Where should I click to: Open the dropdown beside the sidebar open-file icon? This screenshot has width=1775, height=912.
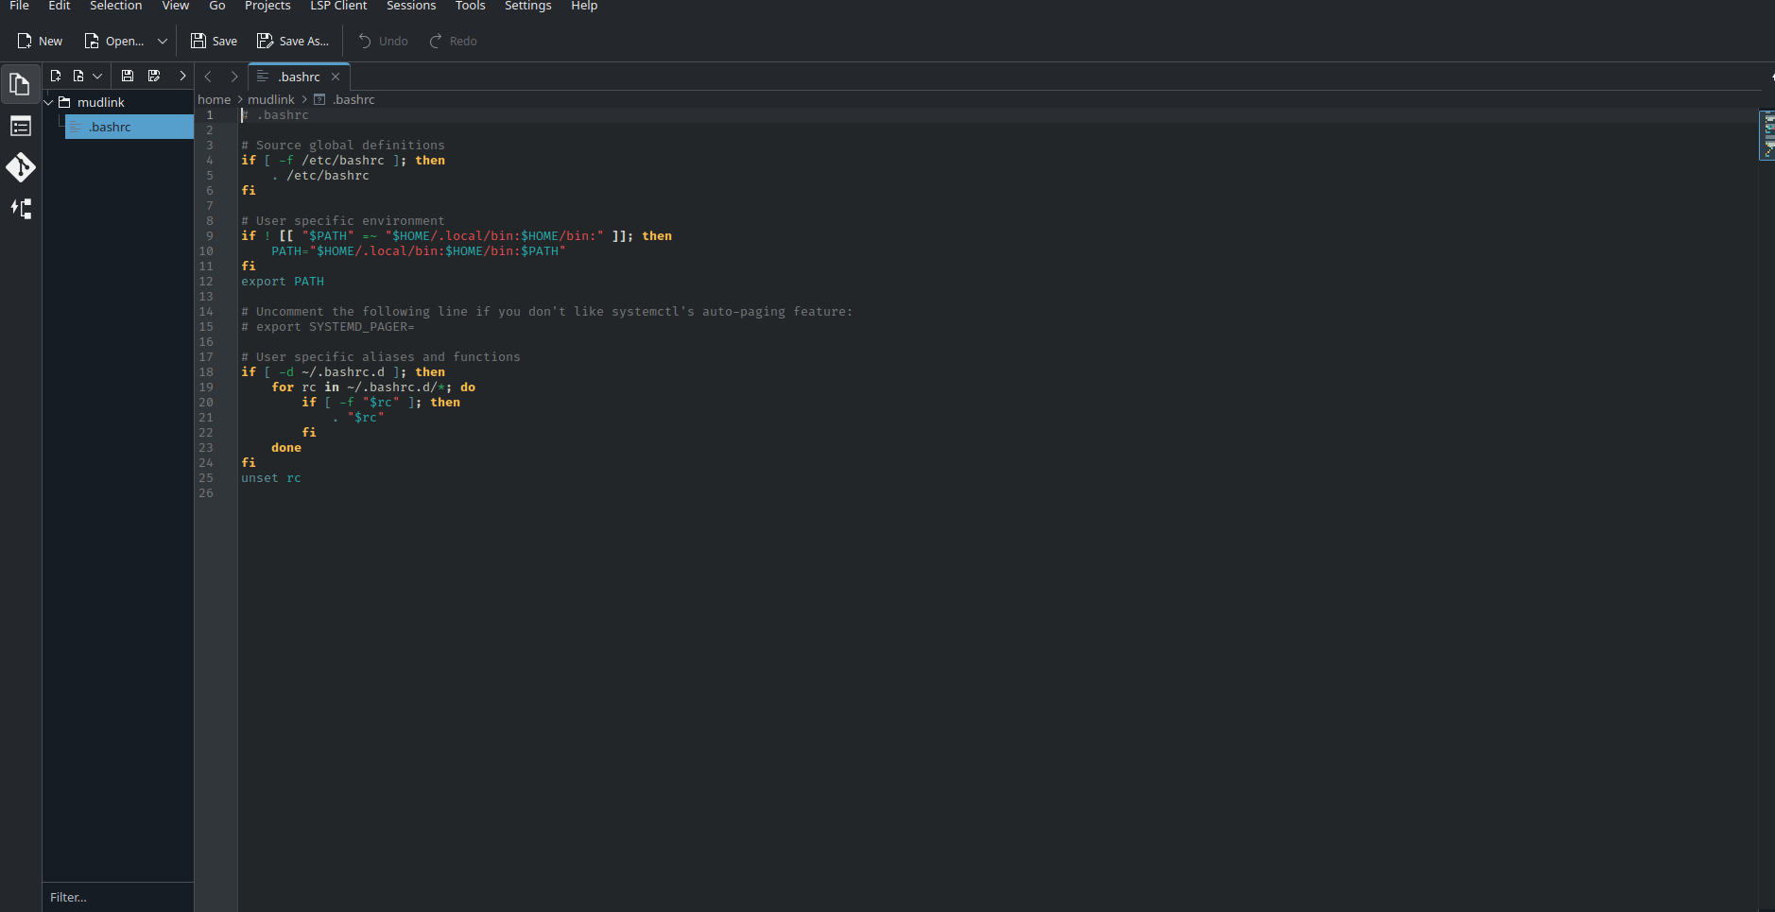point(97,76)
